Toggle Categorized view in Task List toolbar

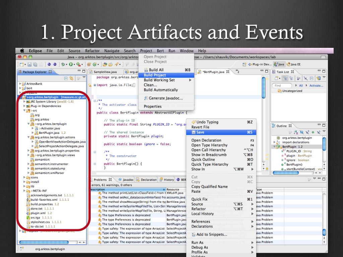[285, 78]
